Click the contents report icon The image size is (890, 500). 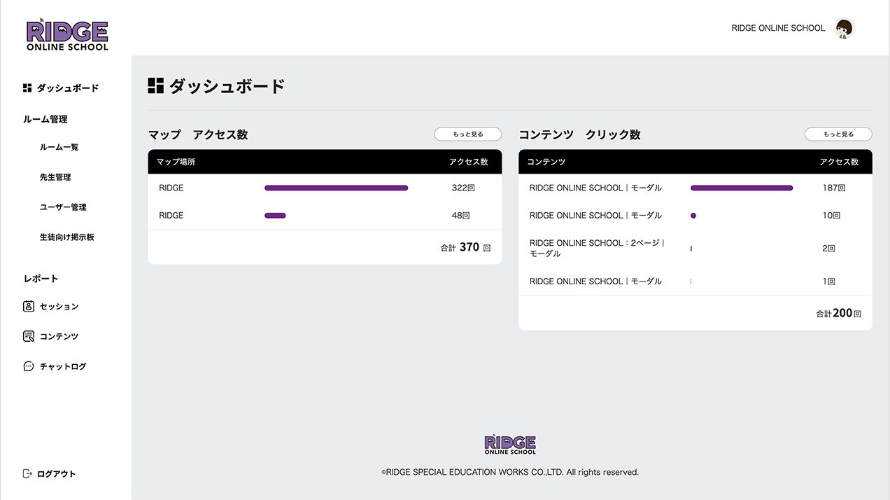[x=29, y=337]
